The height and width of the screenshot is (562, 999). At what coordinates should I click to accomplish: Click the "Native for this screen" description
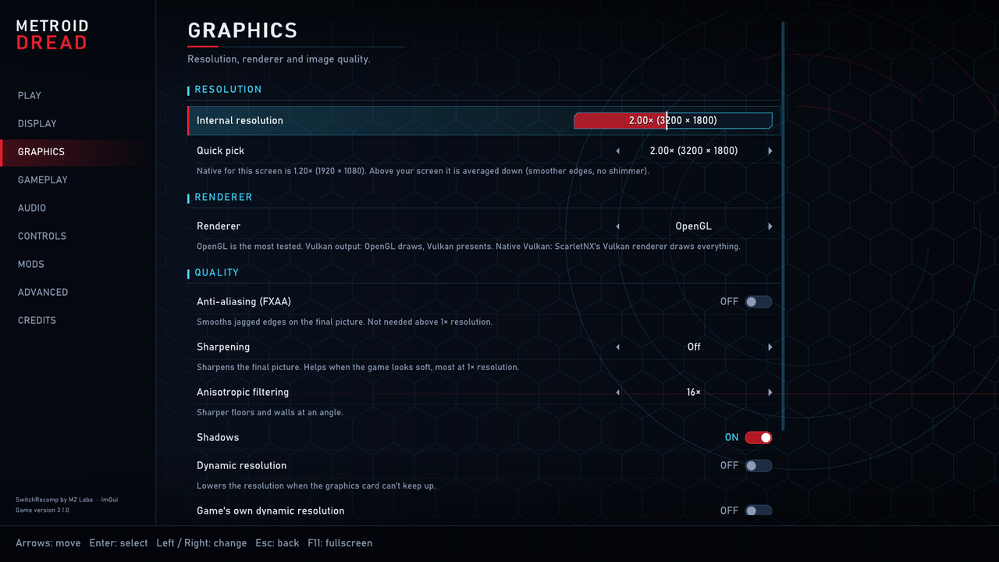(423, 171)
